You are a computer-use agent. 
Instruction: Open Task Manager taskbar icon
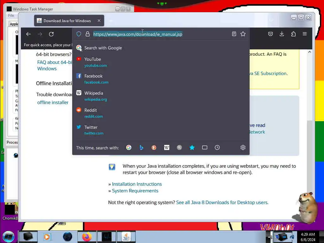(x=107, y=237)
